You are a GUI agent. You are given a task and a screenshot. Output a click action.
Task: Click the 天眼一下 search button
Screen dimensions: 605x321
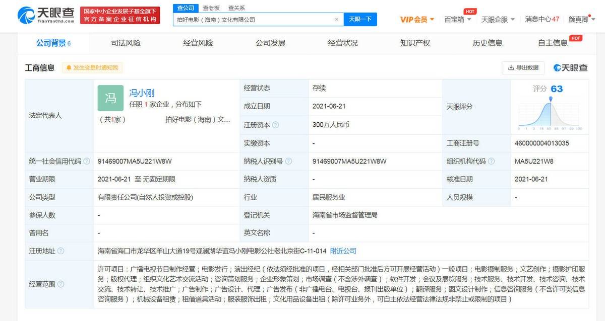[360, 19]
